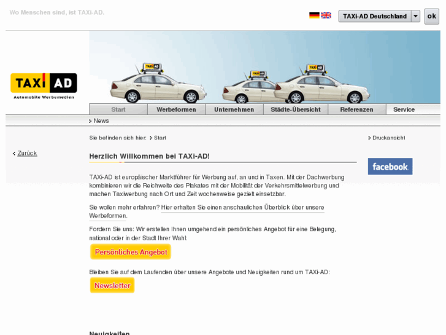Screen dimensions: 446x335
Task: Click the slogan 'Wo Menschen sind, ist TAXi-AD.'
Action: (x=57, y=12)
